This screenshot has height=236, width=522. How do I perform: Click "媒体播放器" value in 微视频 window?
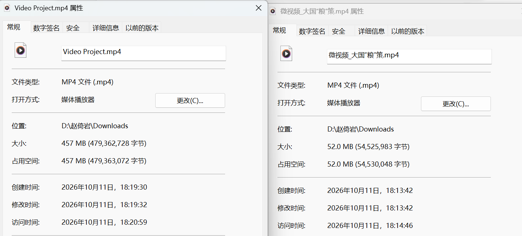pos(344,103)
